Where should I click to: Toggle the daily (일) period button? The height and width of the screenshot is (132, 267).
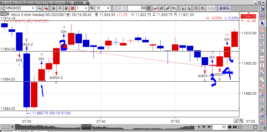pyautogui.click(x=53, y=8)
